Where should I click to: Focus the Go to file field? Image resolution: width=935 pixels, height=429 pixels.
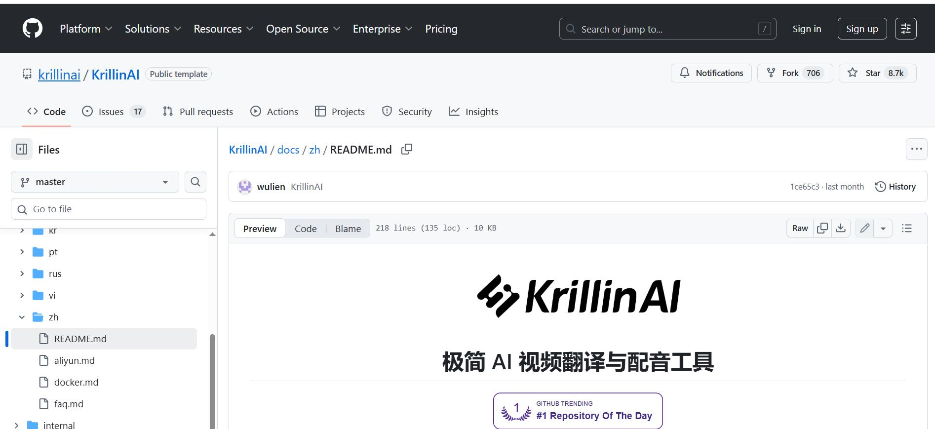(x=109, y=209)
